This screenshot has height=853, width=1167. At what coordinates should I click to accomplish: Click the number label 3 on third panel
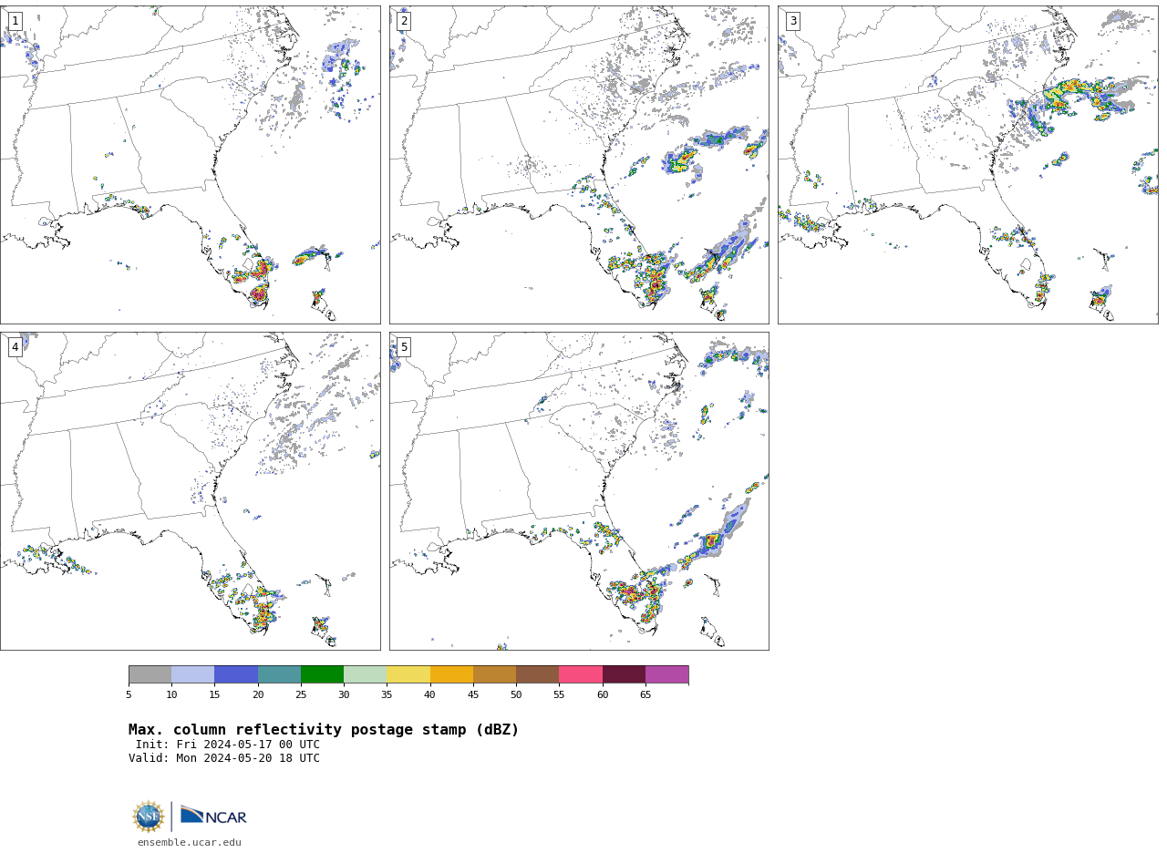coord(792,21)
